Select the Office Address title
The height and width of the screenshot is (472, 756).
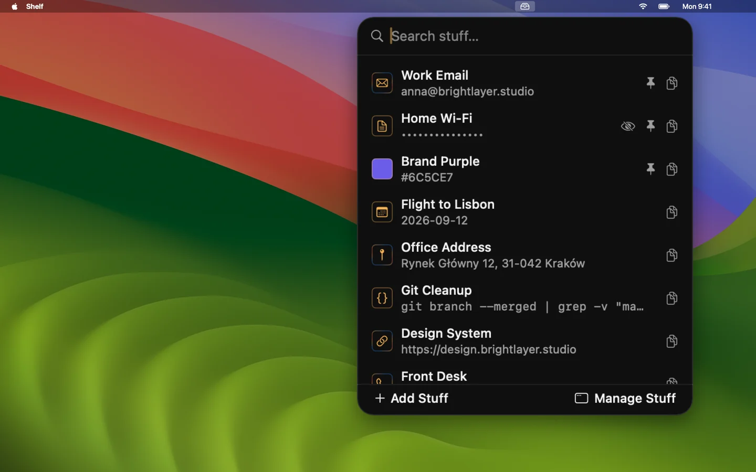[x=446, y=248]
